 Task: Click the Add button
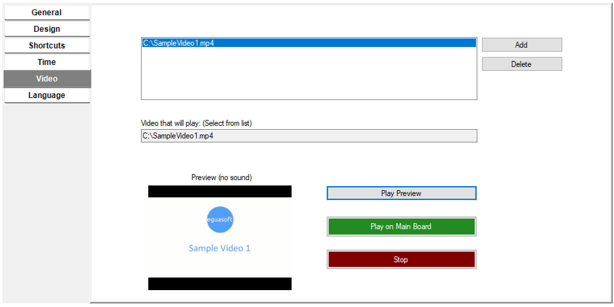pos(521,45)
